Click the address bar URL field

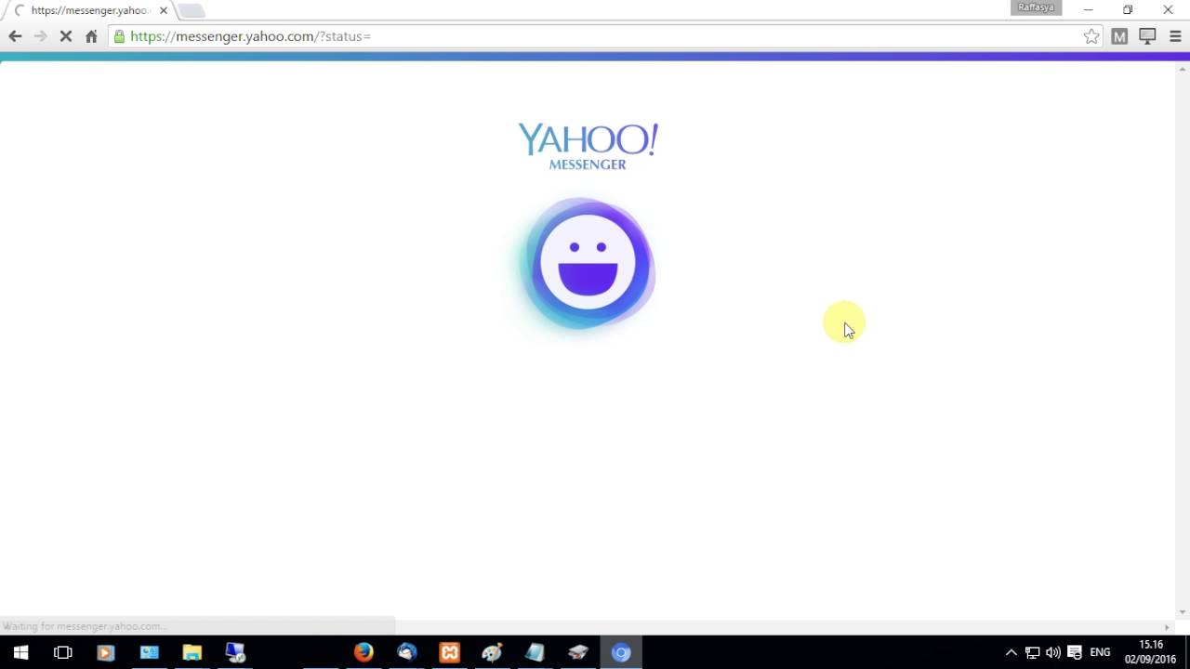coord(604,36)
